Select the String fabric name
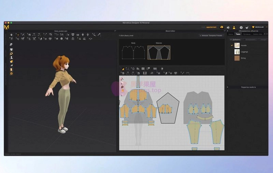 pyautogui.click(x=243, y=58)
